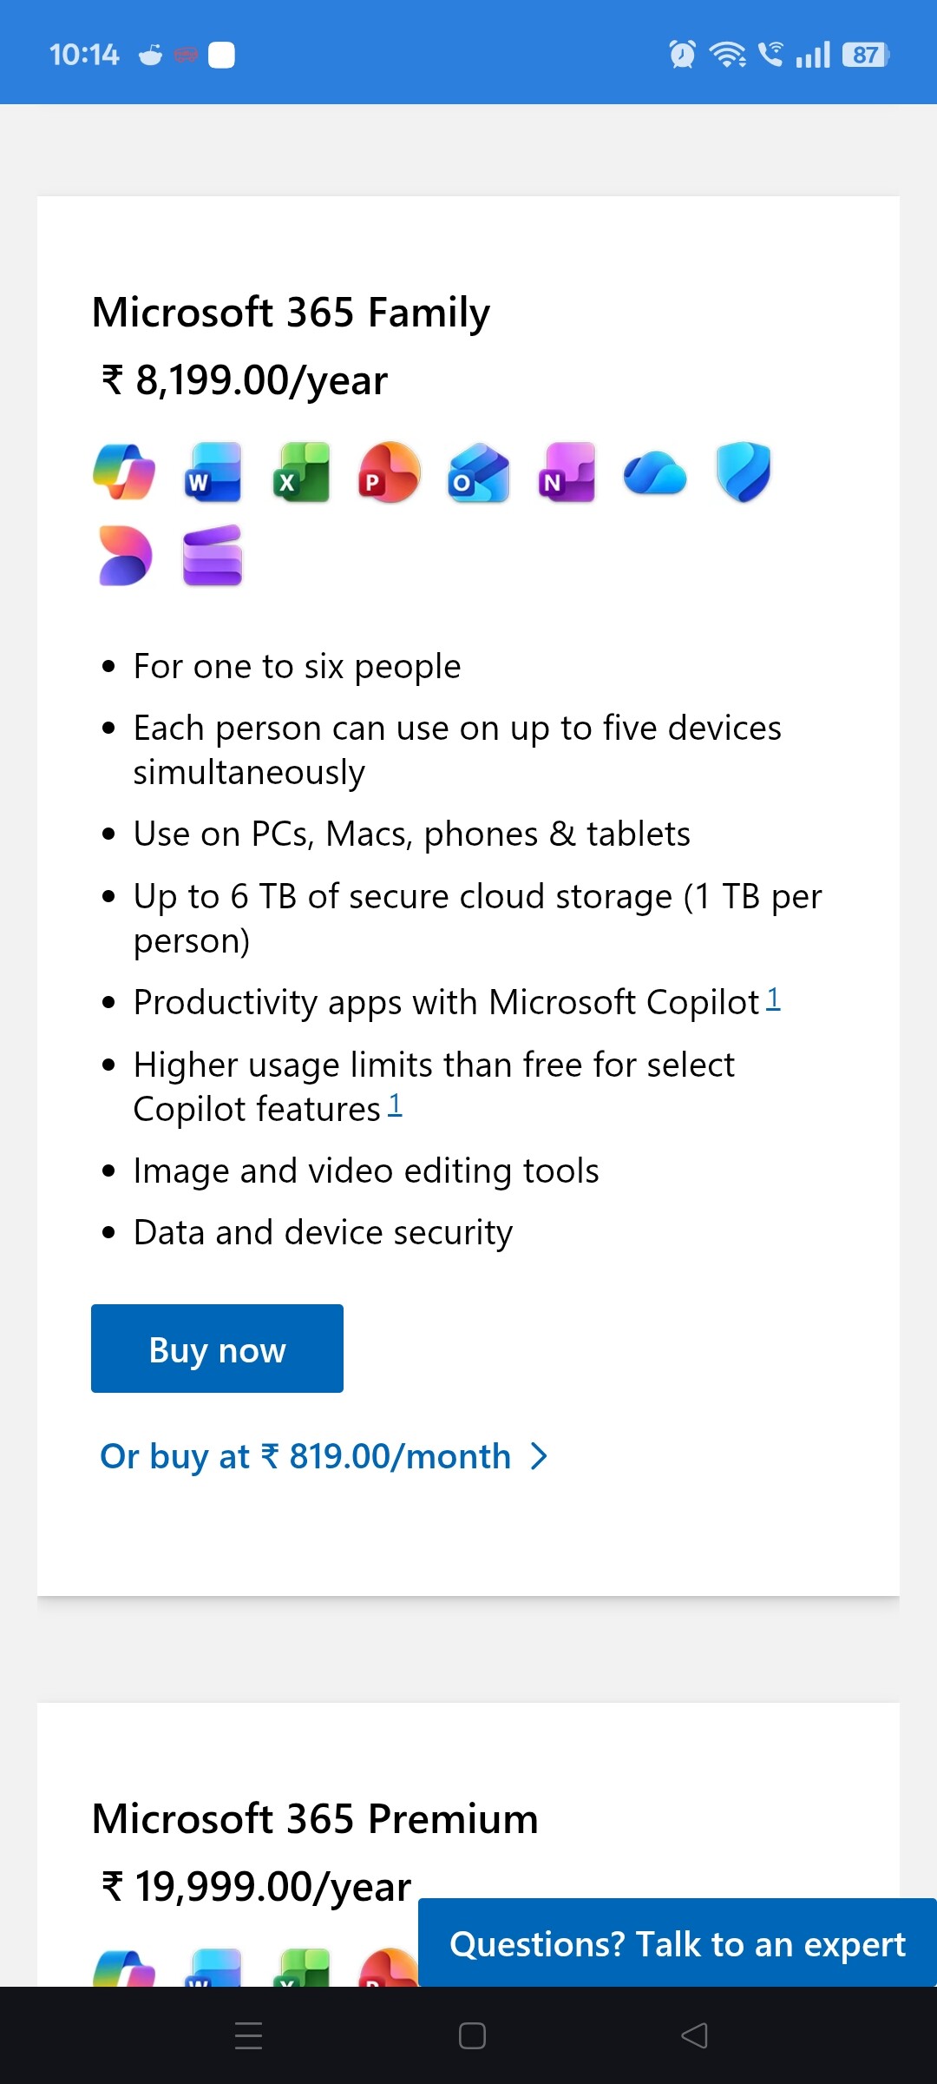Click the Outlook icon in Family plan
937x2084 pixels.
click(x=478, y=472)
